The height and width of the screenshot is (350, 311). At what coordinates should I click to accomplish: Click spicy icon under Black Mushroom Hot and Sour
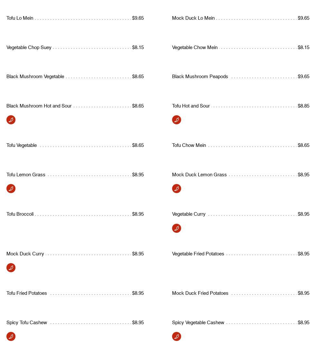[11, 120]
